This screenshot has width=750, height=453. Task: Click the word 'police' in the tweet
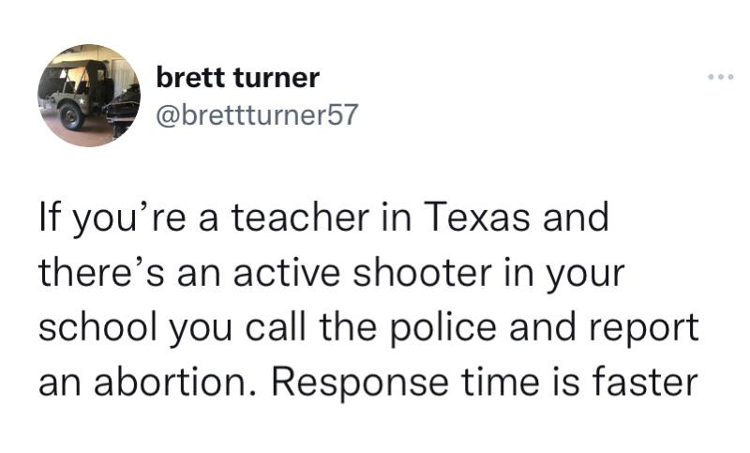(443, 329)
